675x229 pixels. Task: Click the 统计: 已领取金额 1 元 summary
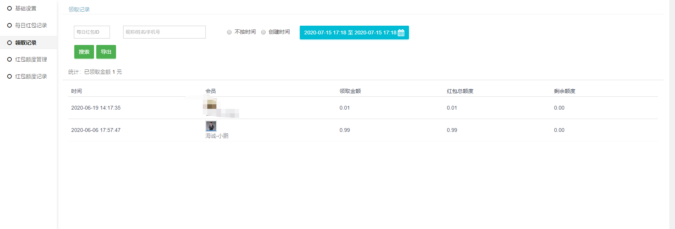[95, 72]
